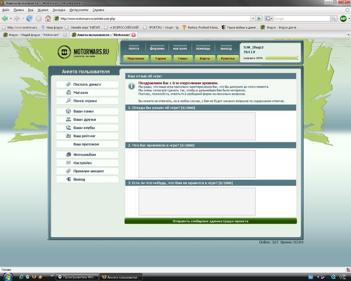Click the sliders icon beside Настройки
This screenshot has height=281, width=351.
68,163
